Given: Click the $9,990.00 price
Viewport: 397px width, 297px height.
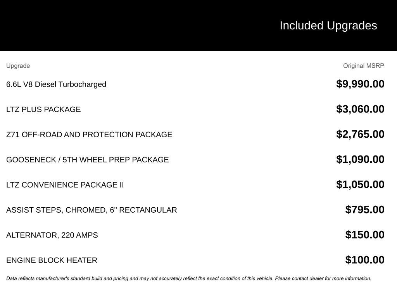Looking at the screenshot, I should tap(360, 84).
